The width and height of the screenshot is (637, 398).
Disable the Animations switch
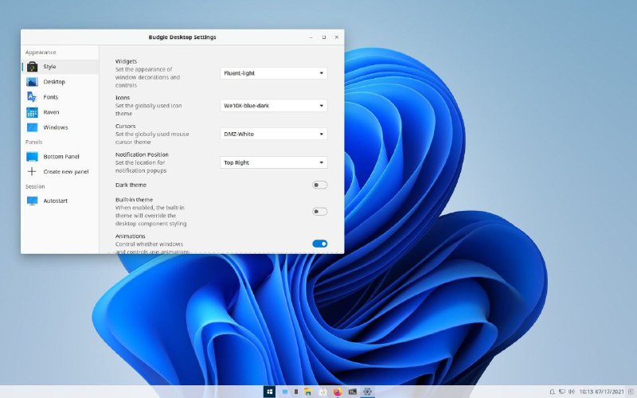[x=320, y=244]
